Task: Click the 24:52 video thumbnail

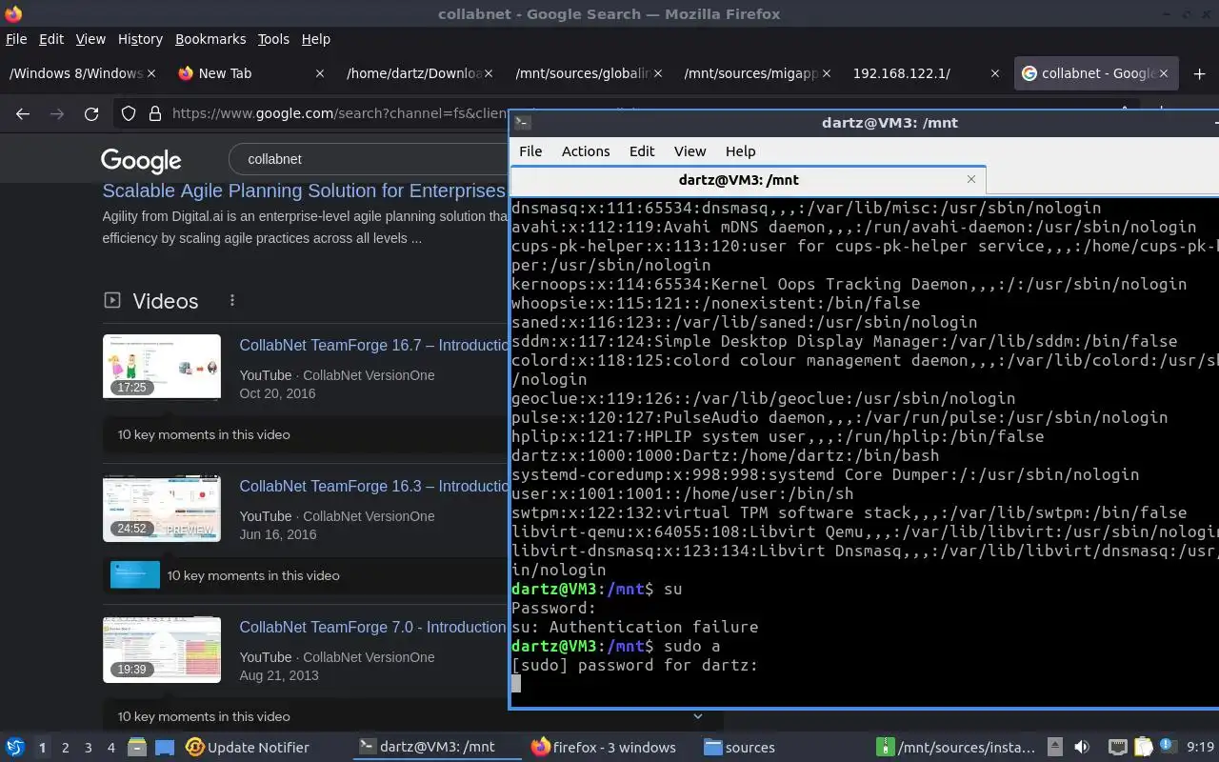Action: pyautogui.click(x=162, y=508)
